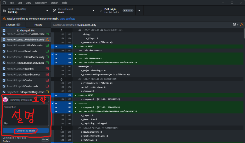Toggle the 32 changed files select-all checkbox
The width and height of the screenshot is (245, 143).
[4, 30]
